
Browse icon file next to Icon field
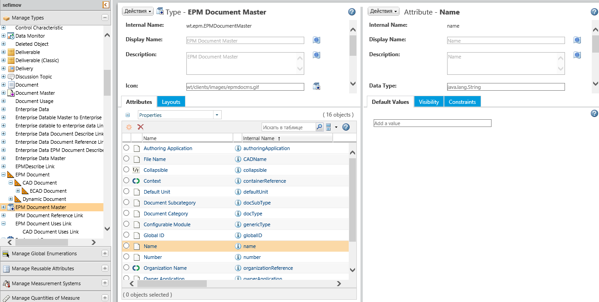click(317, 86)
